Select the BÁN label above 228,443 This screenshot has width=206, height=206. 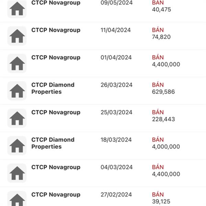(158, 112)
